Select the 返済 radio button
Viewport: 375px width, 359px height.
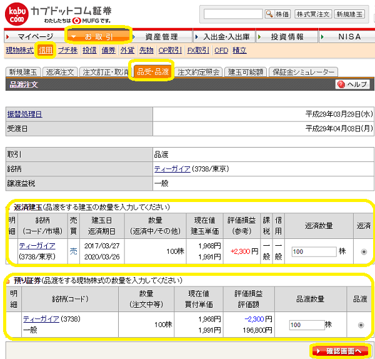tap(364, 252)
